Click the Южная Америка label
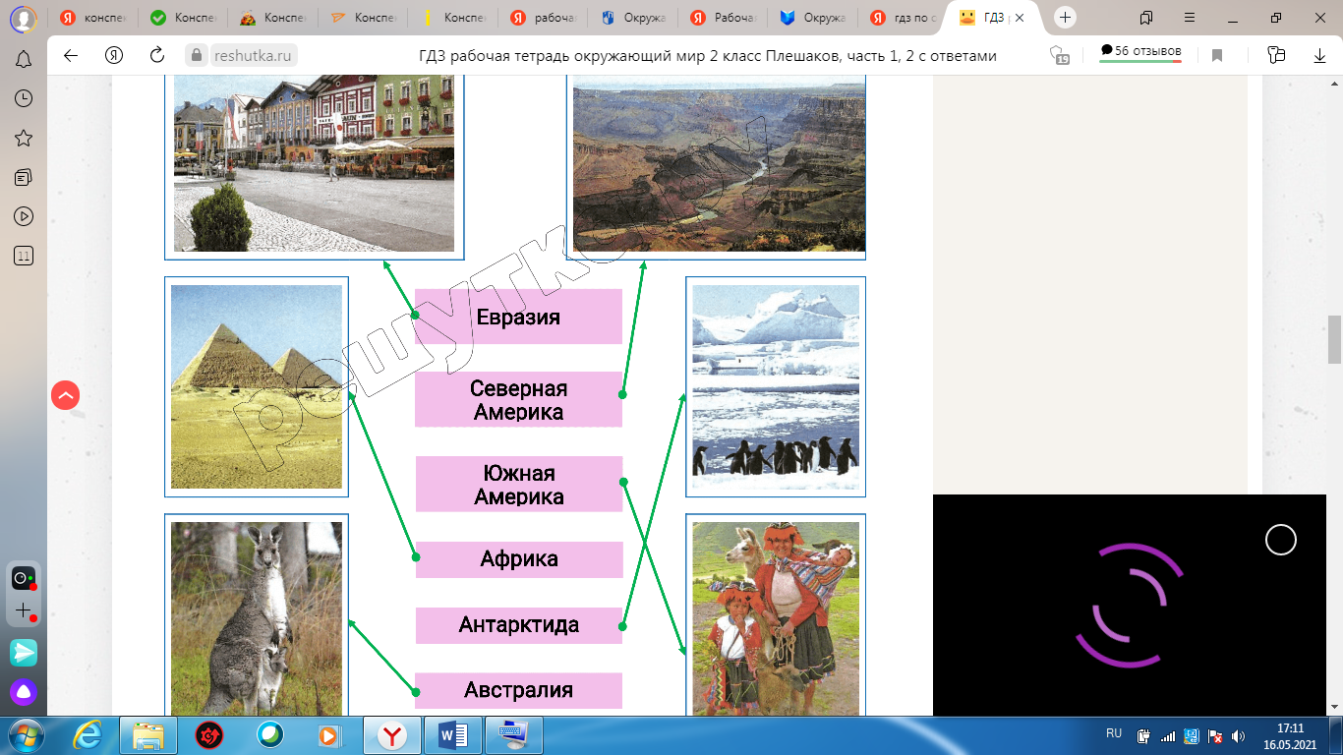The width and height of the screenshot is (1343, 755). click(518, 484)
